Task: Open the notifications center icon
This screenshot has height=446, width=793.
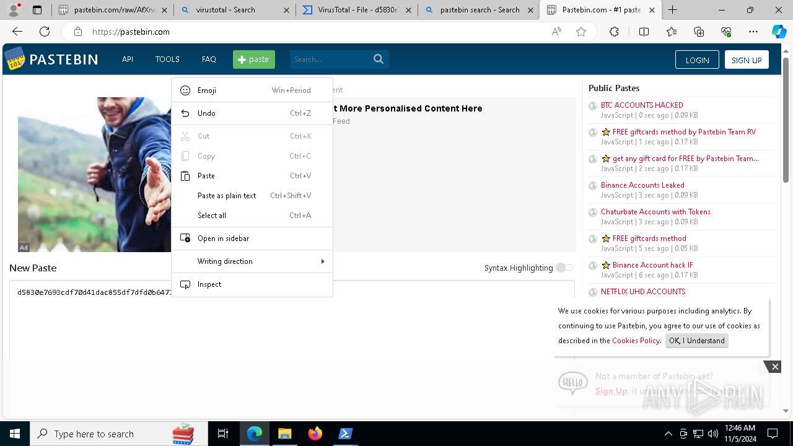Action: [x=773, y=434]
